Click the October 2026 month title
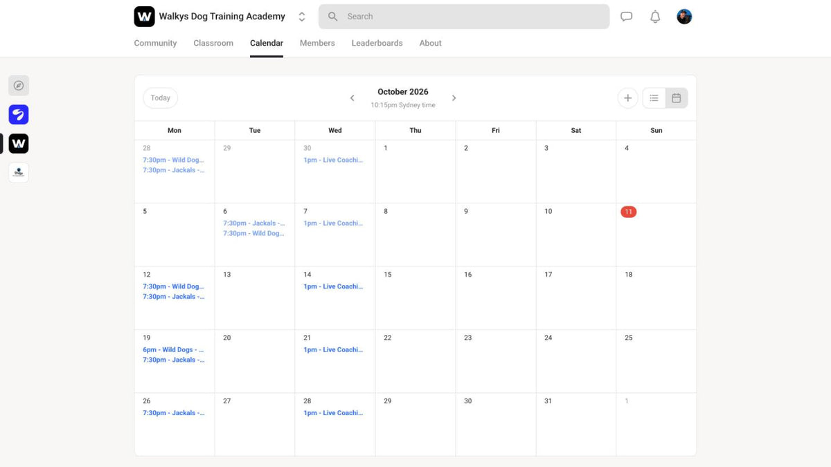The image size is (831, 467). (x=403, y=92)
